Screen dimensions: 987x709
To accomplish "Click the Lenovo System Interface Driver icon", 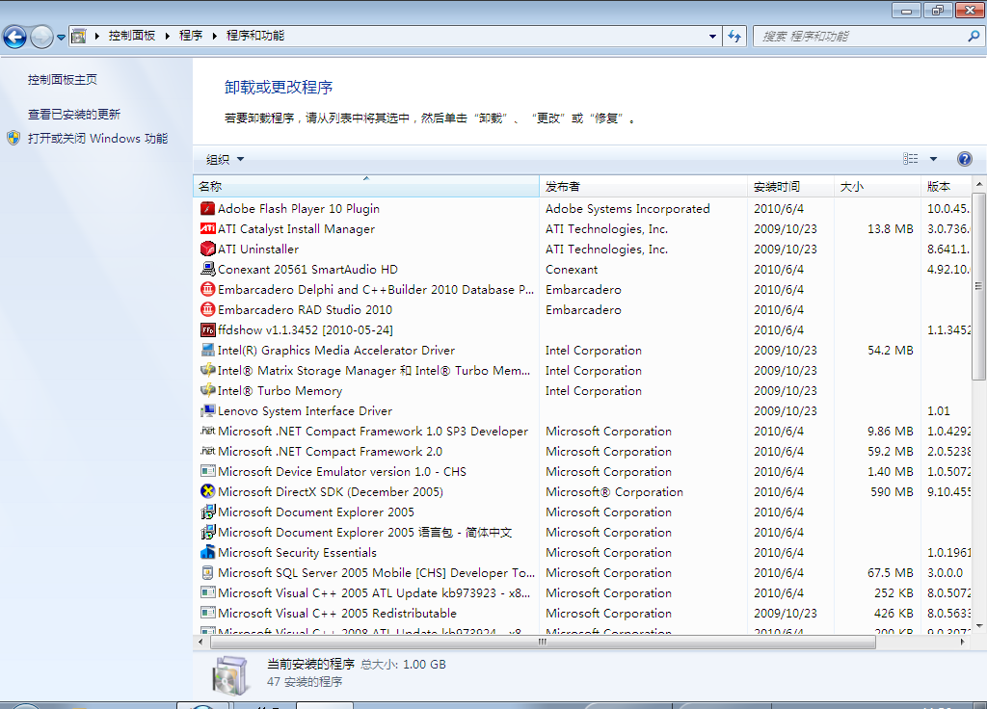I will 208,410.
